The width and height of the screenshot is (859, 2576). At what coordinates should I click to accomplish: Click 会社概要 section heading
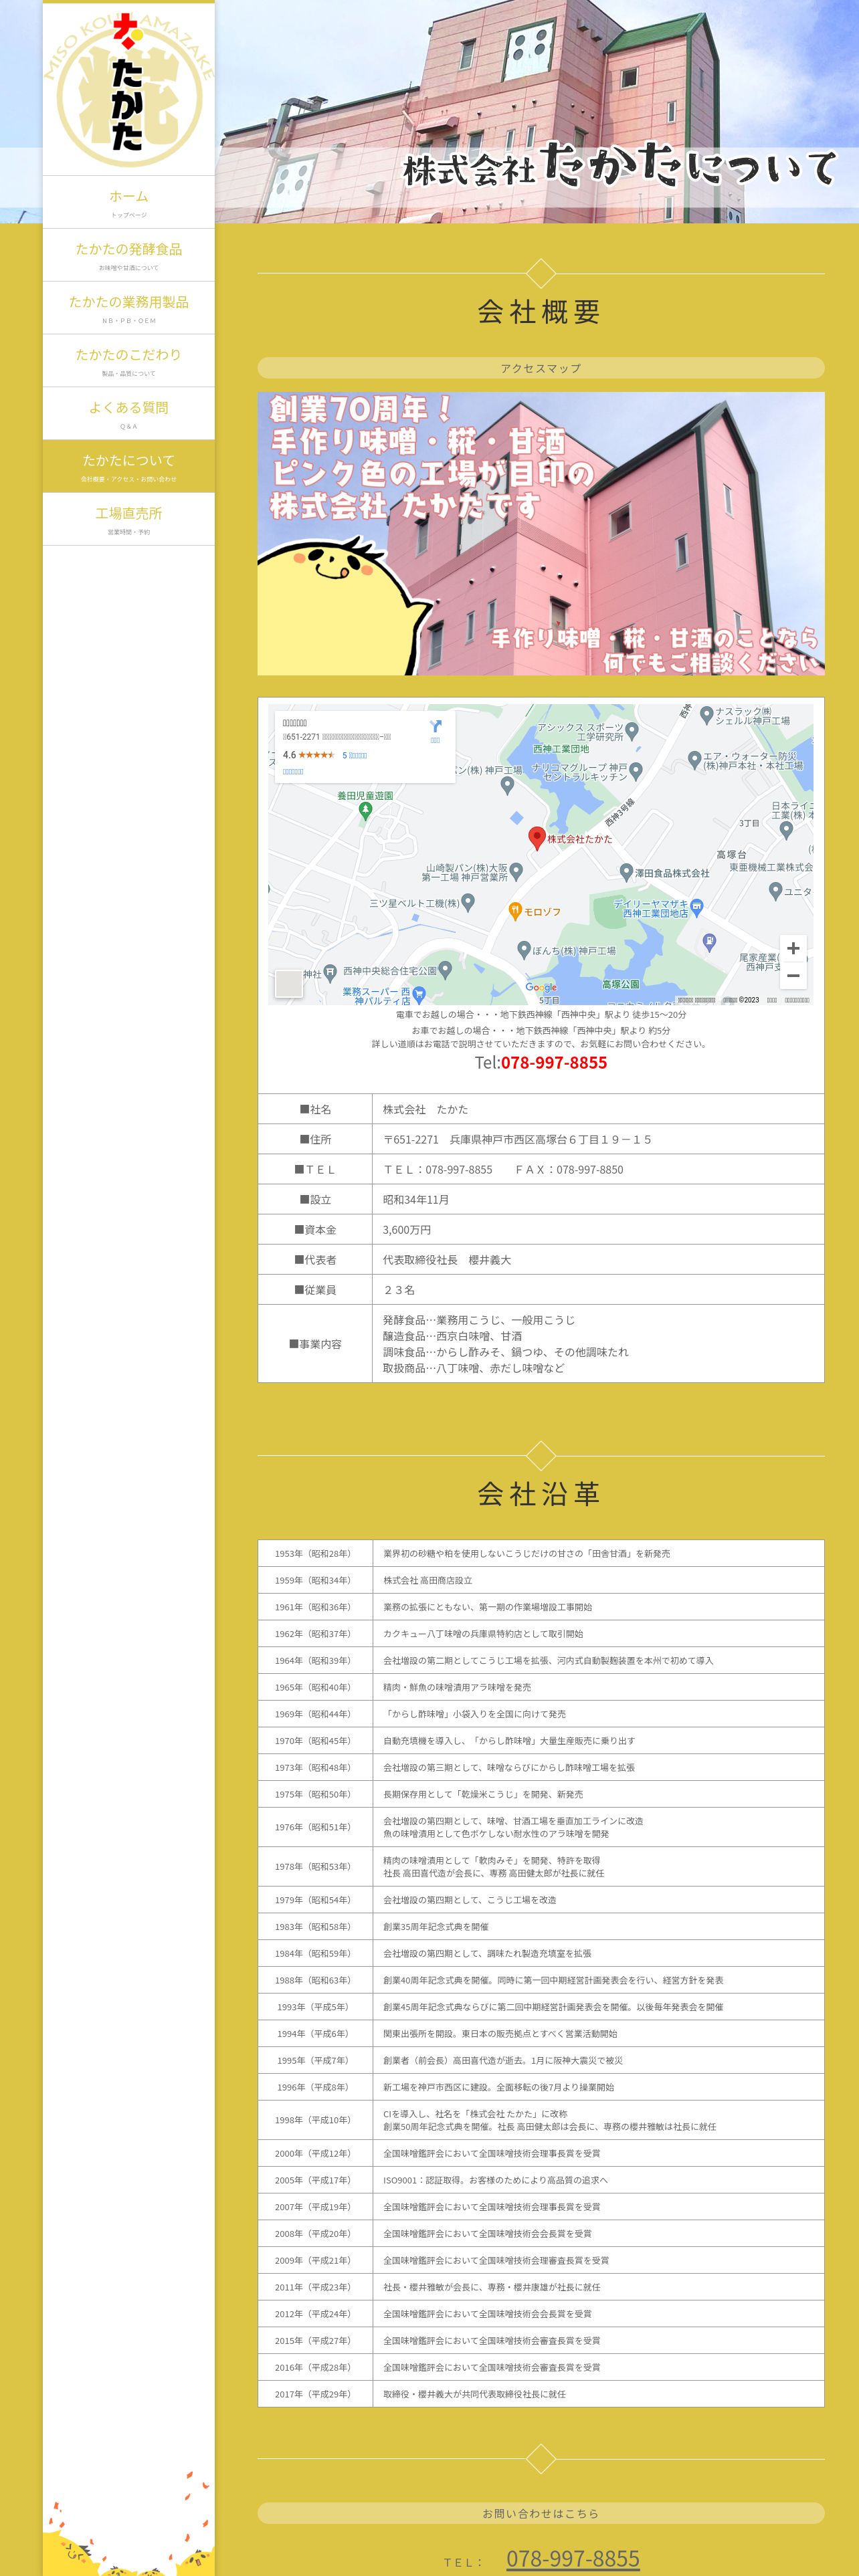(540, 312)
